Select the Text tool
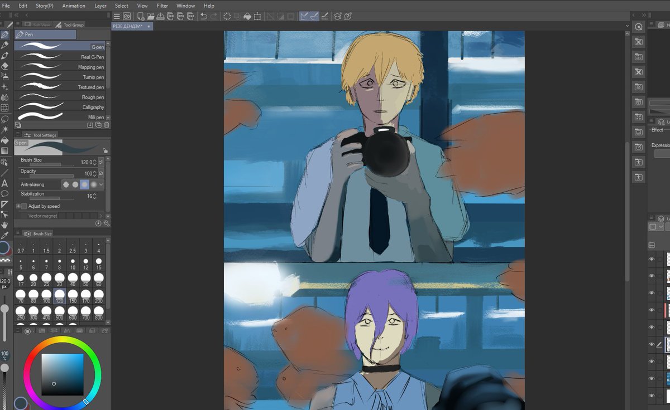670x410 pixels. click(5, 183)
